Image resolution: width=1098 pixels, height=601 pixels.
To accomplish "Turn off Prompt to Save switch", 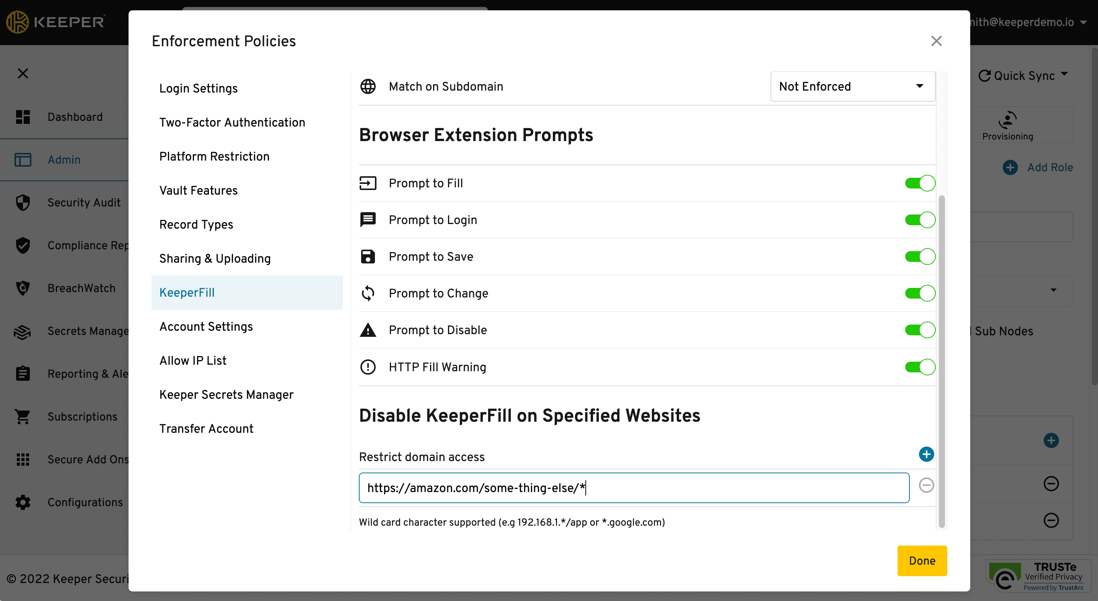I will [x=920, y=257].
